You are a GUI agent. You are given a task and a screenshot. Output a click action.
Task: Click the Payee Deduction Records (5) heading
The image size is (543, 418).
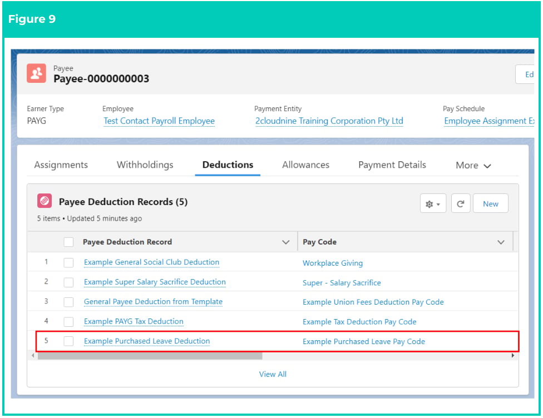[123, 202]
